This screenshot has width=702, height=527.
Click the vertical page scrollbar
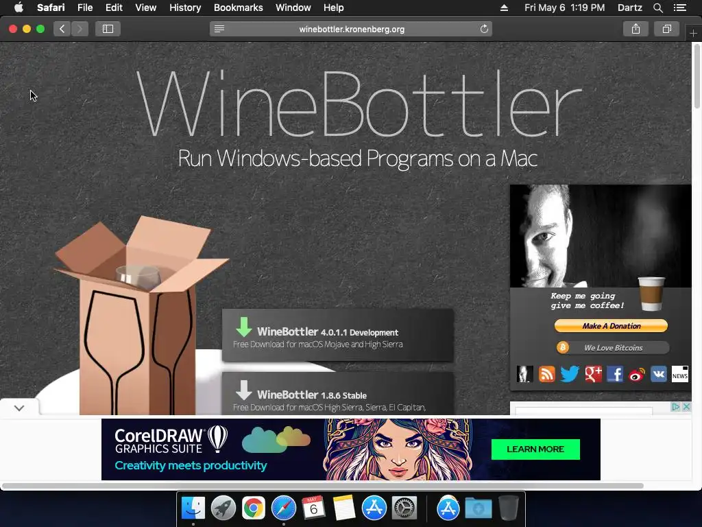[697, 76]
